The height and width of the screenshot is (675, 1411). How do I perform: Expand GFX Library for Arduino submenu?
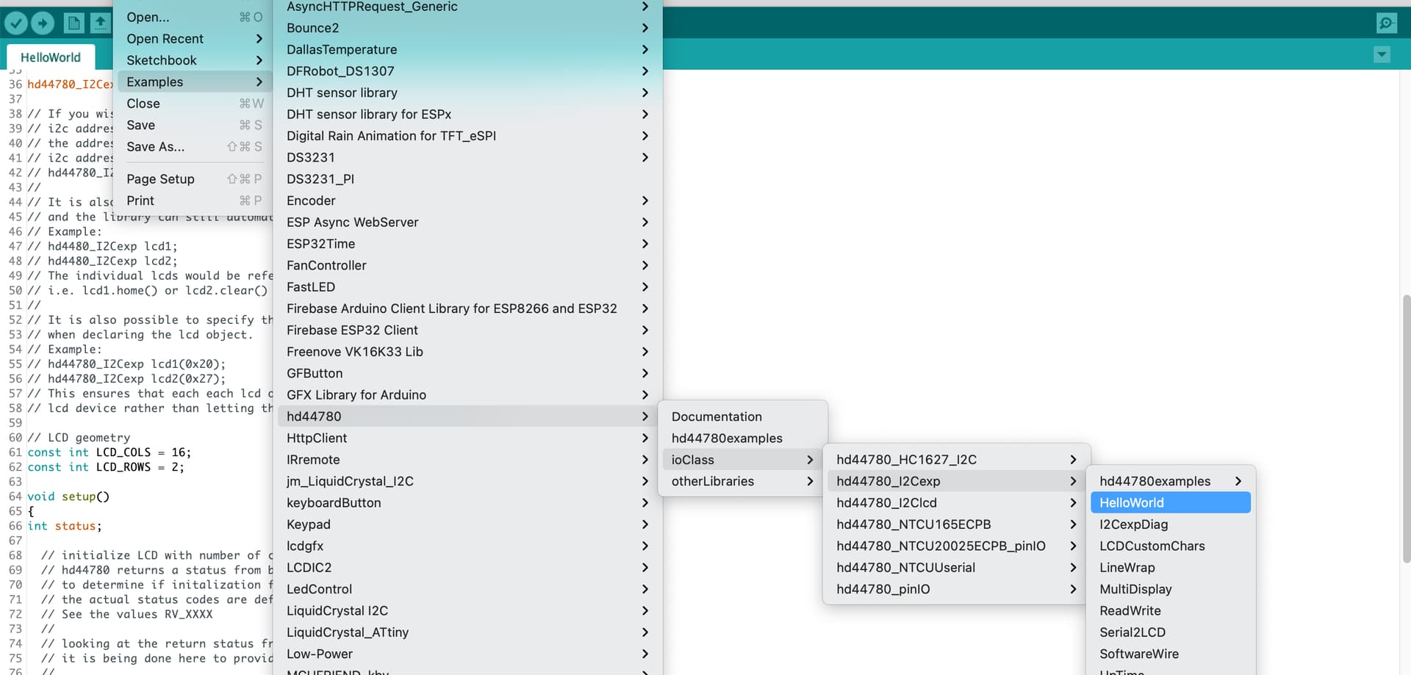coord(467,395)
